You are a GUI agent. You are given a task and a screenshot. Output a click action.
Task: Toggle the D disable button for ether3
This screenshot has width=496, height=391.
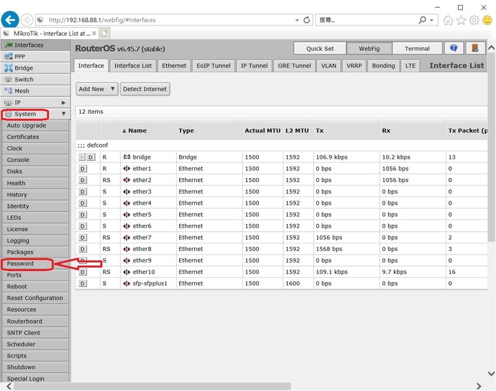point(83,192)
